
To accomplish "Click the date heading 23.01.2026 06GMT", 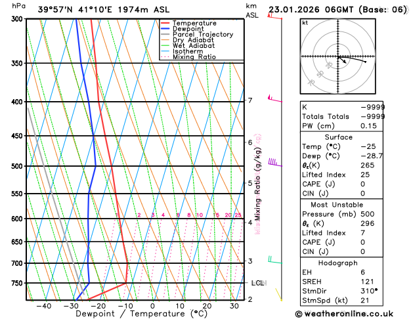I will pyautogui.click(x=311, y=10).
